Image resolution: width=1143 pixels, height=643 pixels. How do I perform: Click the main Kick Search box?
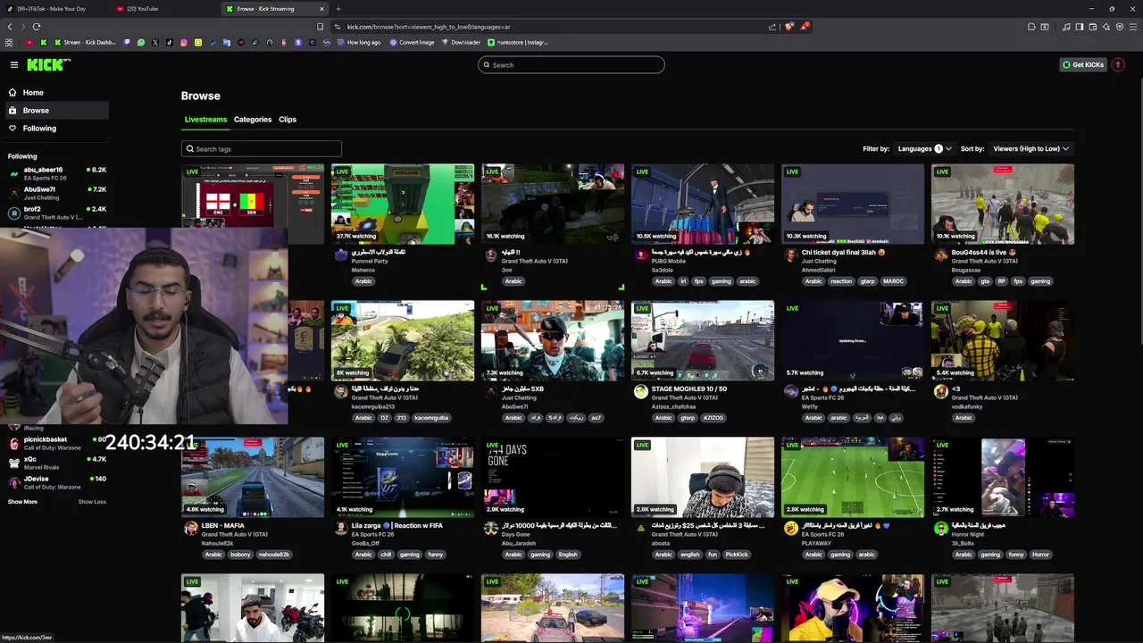[571, 64]
